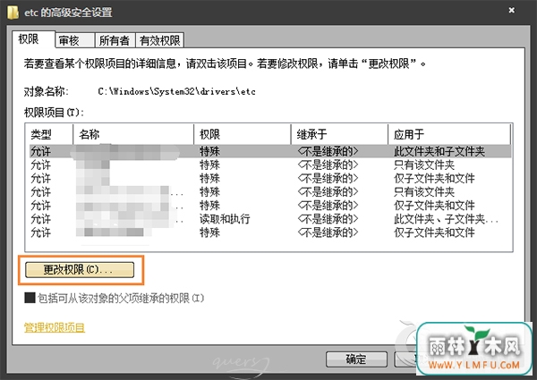Image resolution: width=537 pixels, height=380 pixels.
Task: Click the 更改权限(C)... button
Action: [80, 269]
